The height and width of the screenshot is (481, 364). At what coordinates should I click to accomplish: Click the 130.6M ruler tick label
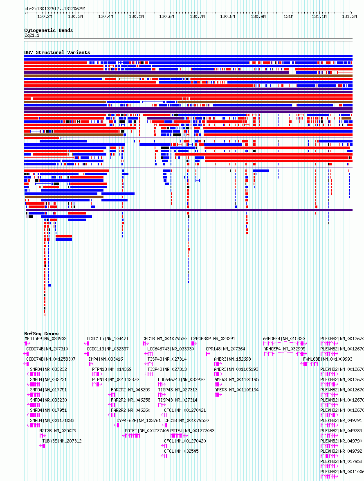(166, 16)
